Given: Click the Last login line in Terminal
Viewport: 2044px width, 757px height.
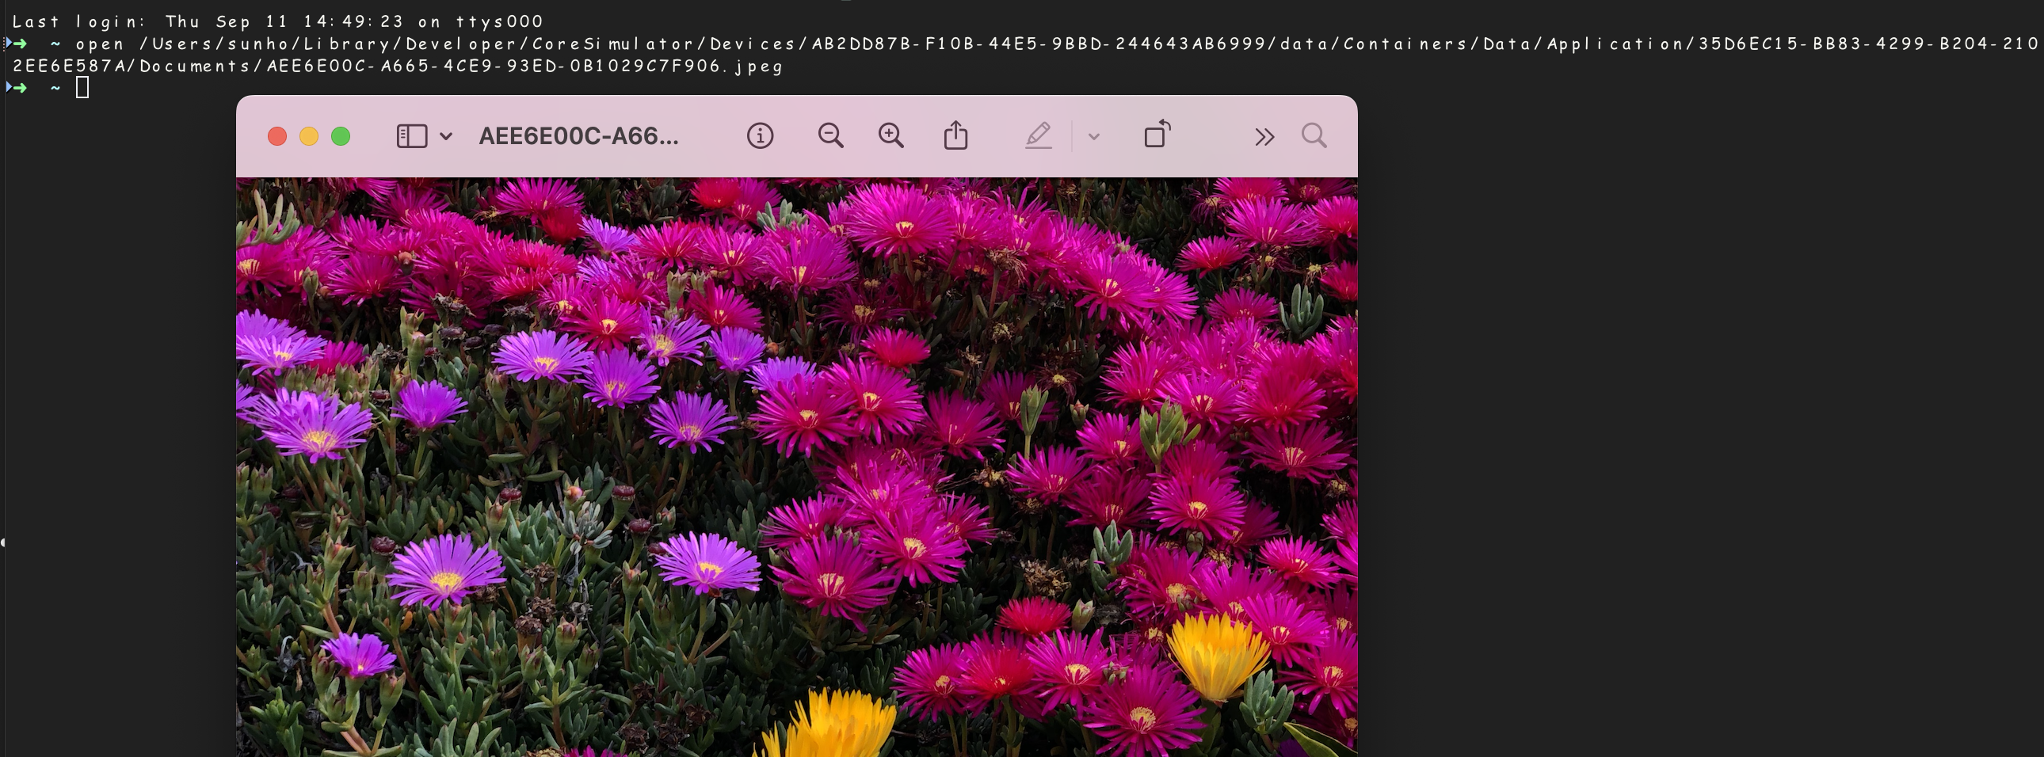Looking at the screenshot, I should pos(278,21).
